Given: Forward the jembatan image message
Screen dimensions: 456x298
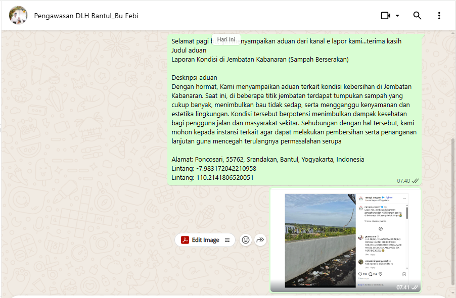Looking at the screenshot, I should [x=260, y=240].
